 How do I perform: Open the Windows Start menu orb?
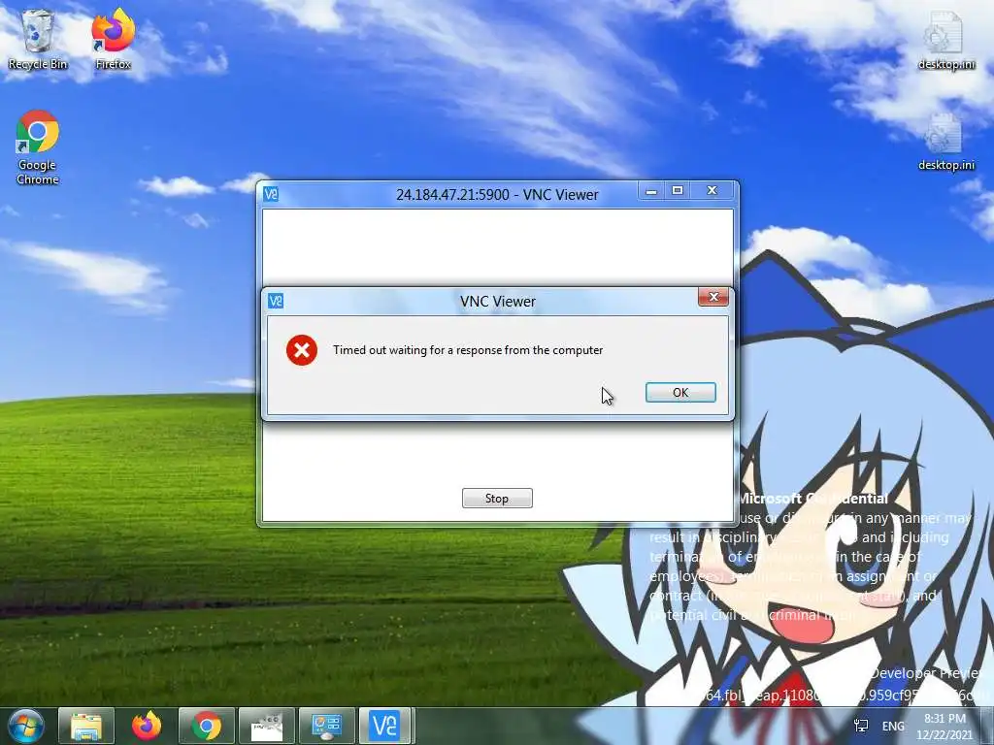point(25,726)
